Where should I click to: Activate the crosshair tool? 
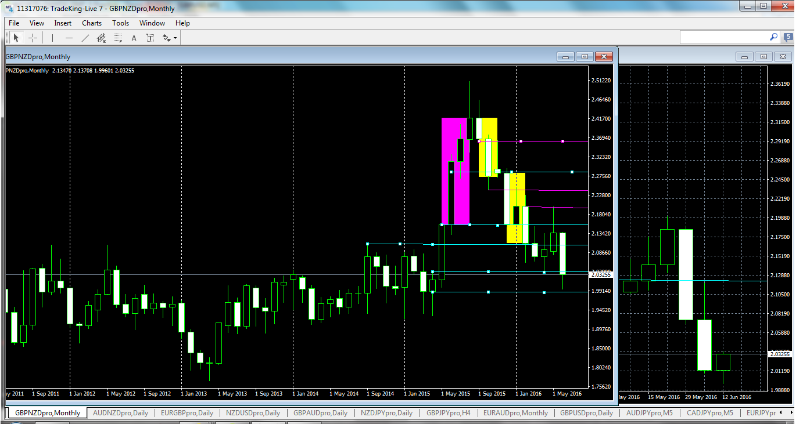[33, 37]
